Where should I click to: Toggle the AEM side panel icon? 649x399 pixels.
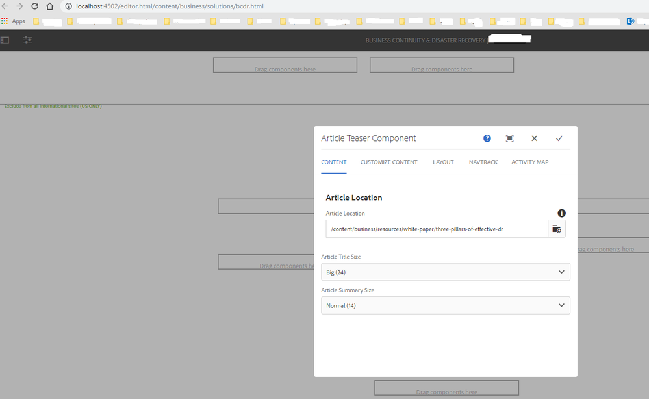[x=5, y=40]
